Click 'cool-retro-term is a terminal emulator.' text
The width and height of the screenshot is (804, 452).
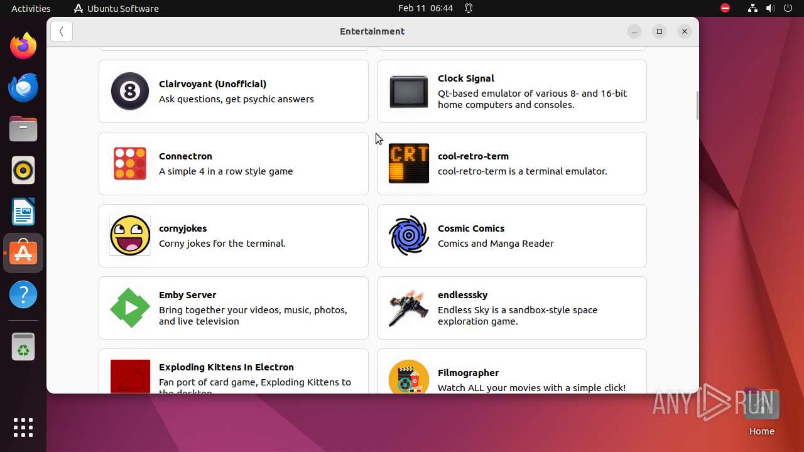(522, 171)
